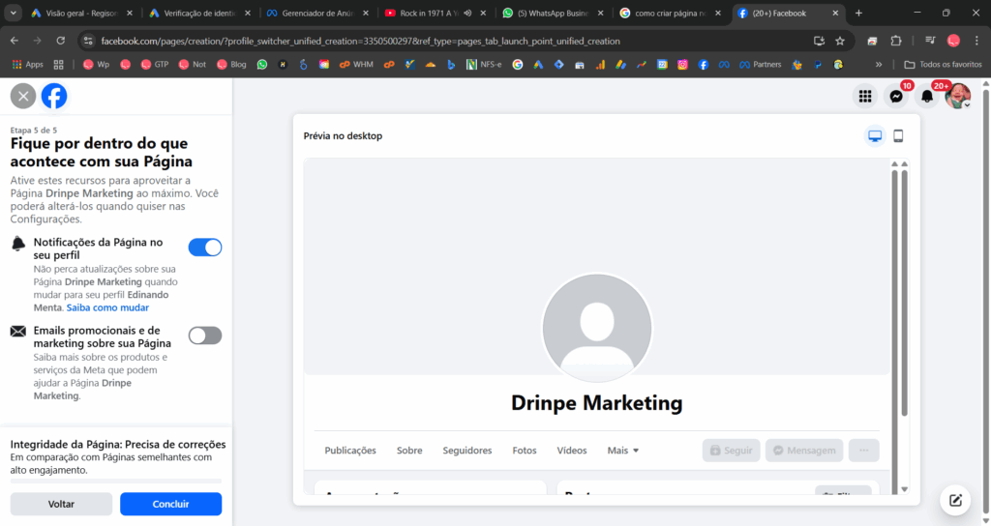The width and height of the screenshot is (991, 526).
Task: Enable Emails promocionais e de marketing switch
Action: (x=205, y=336)
